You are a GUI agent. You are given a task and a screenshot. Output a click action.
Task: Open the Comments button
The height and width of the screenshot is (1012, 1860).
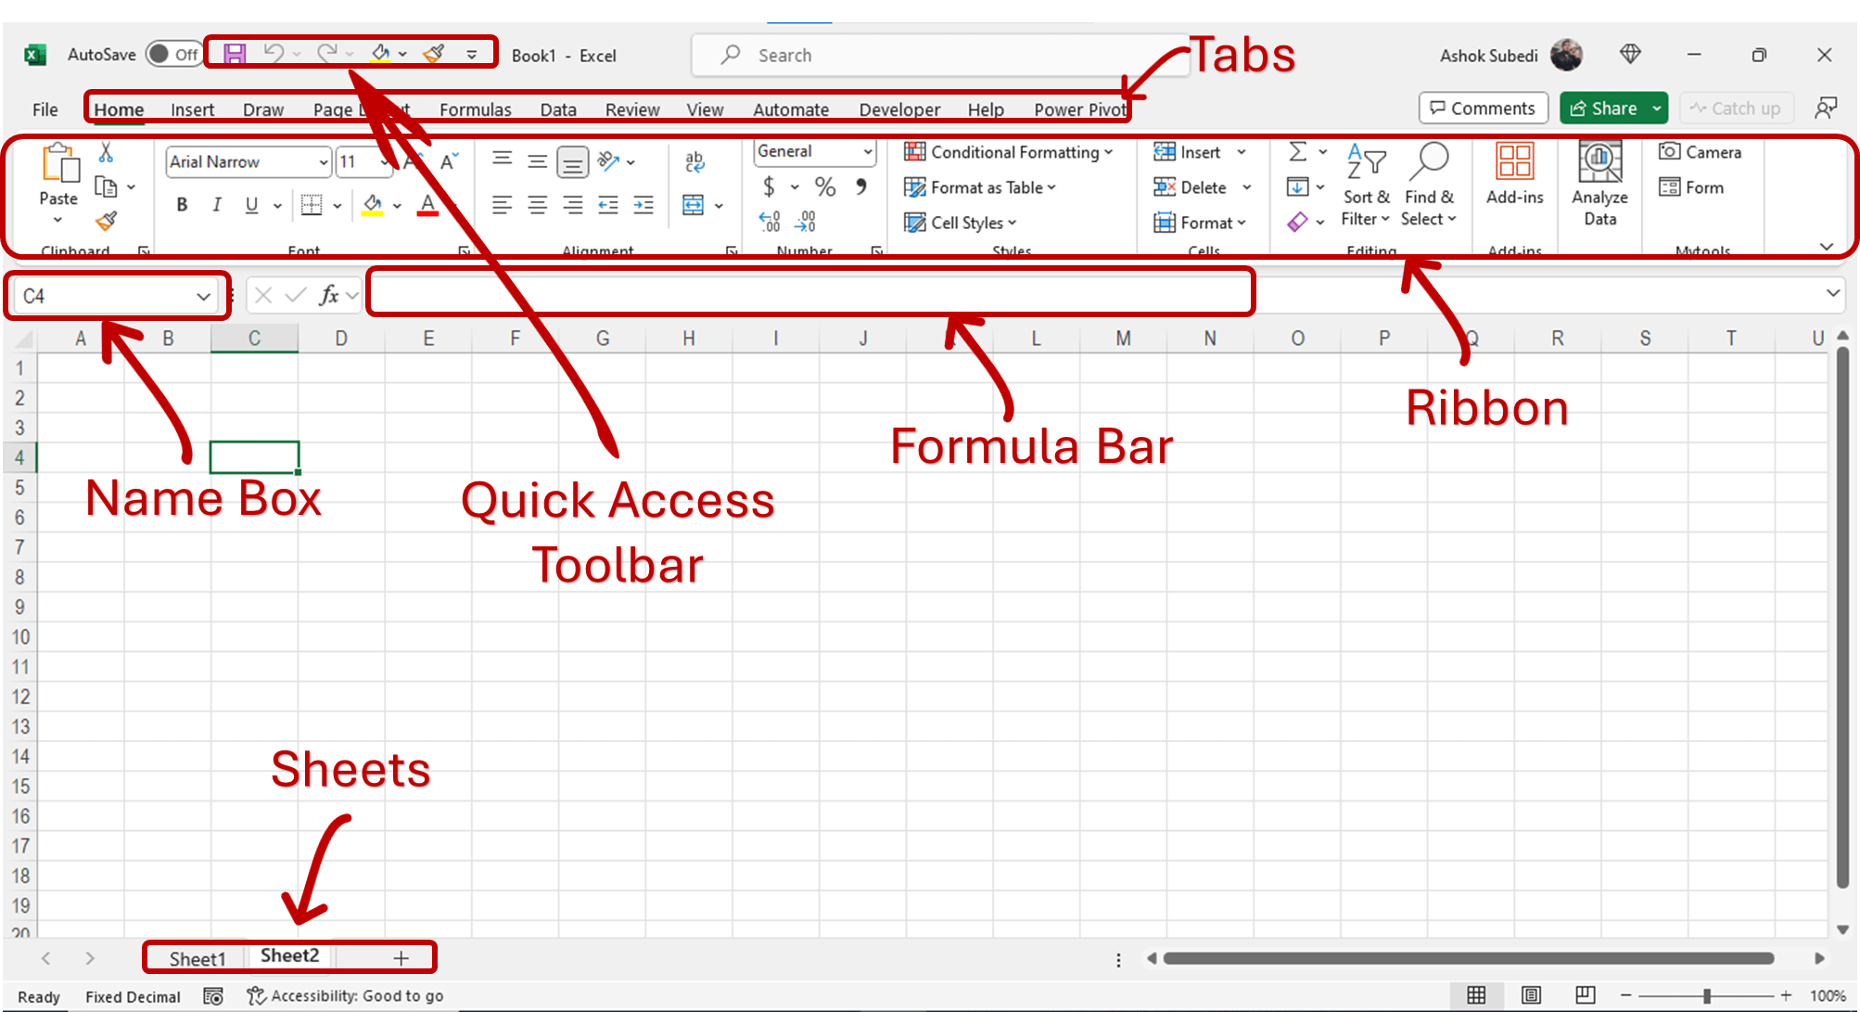point(1483,109)
